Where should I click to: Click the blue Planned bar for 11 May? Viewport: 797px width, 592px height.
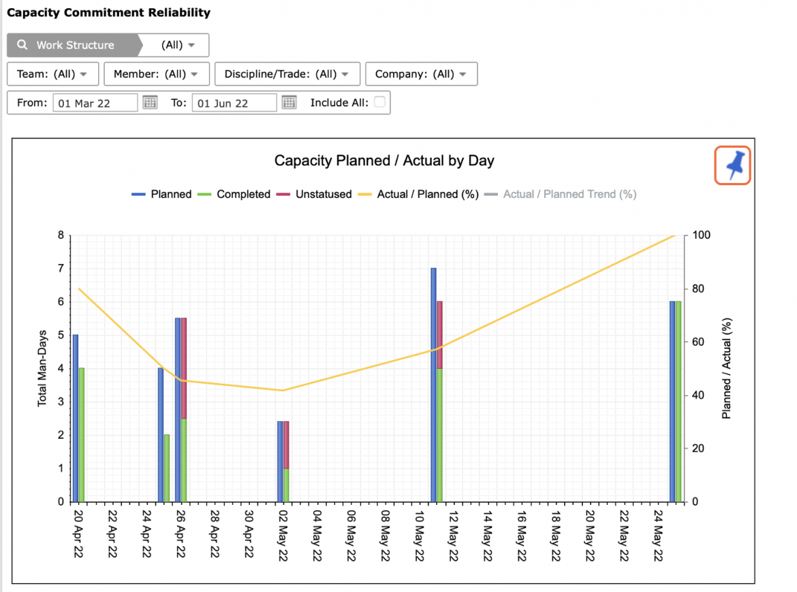[433, 385]
